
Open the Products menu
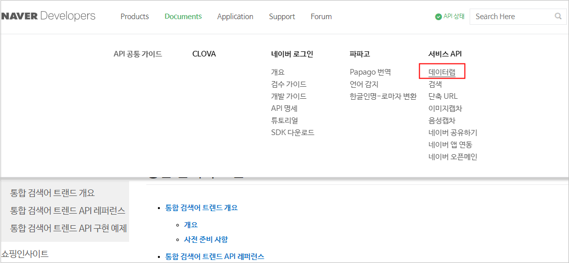[x=135, y=17]
